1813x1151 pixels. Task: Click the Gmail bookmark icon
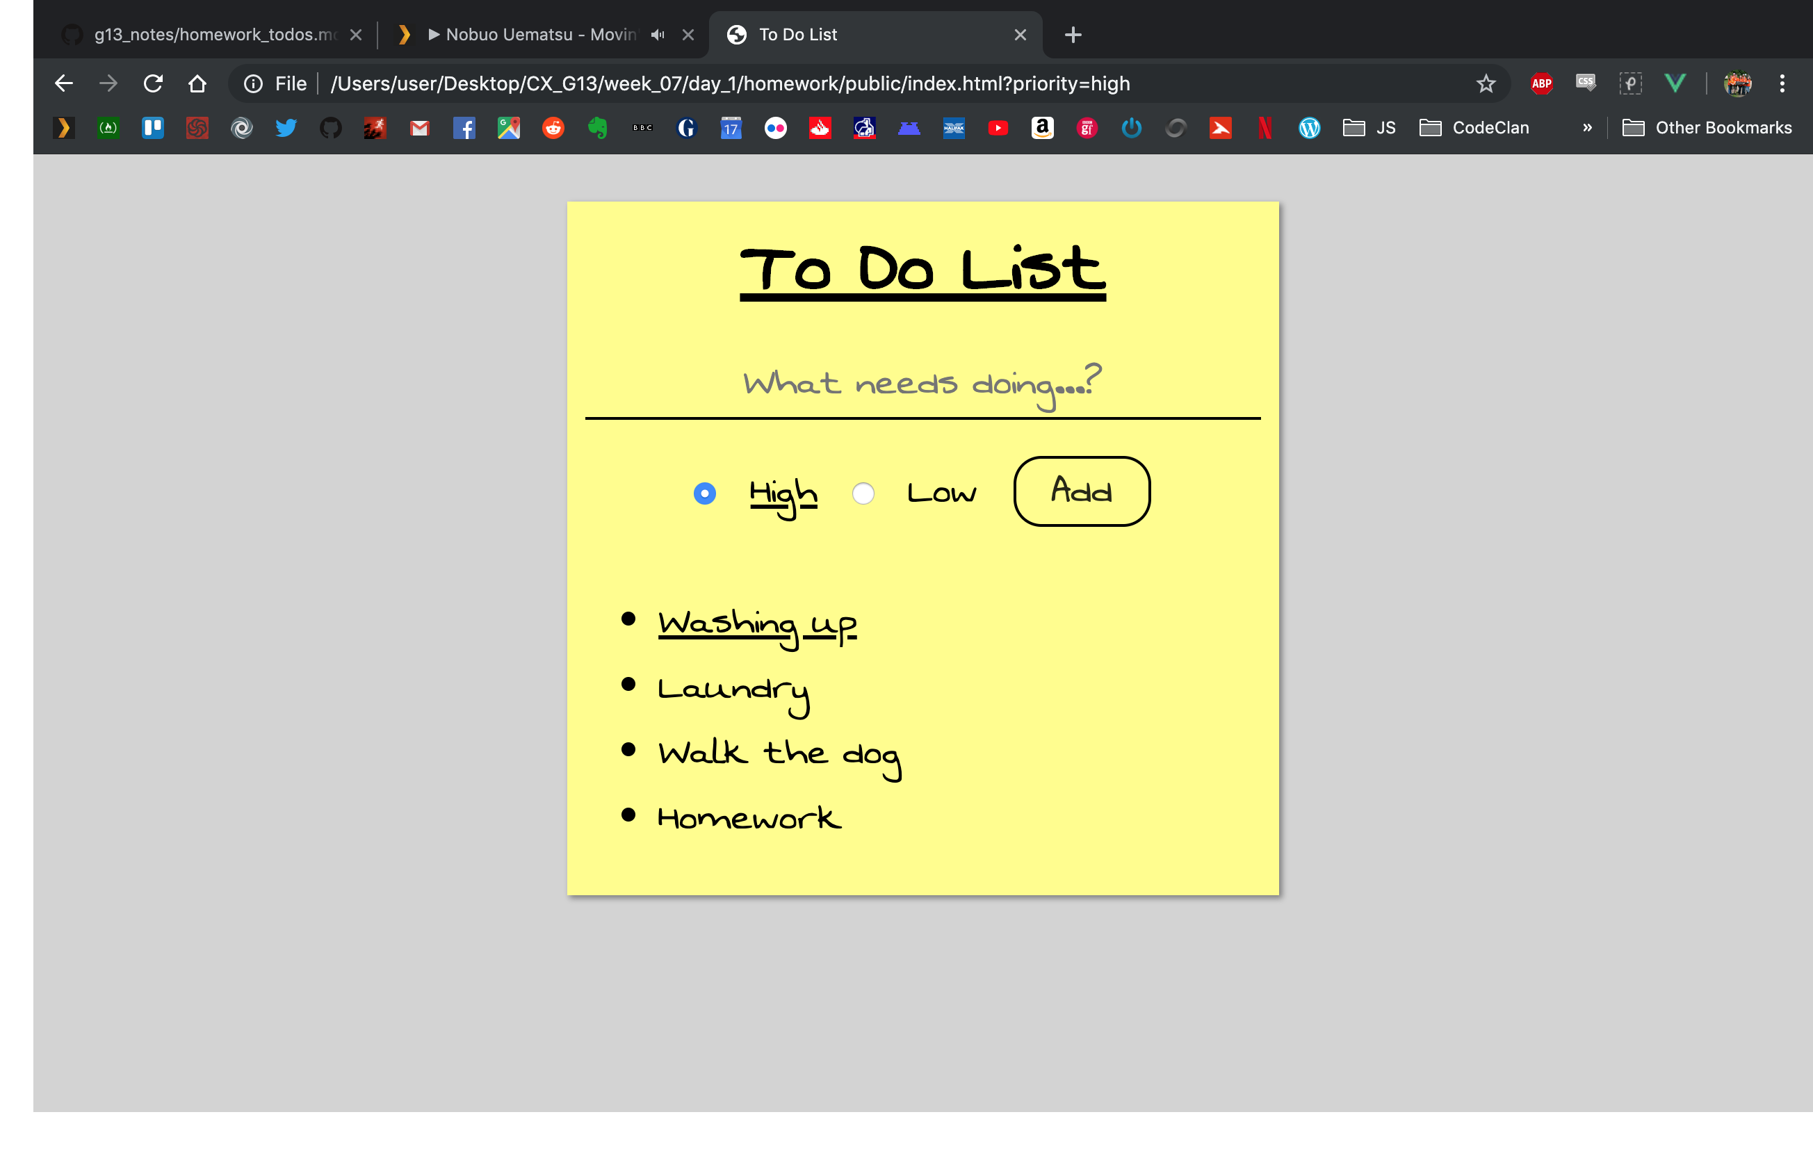tap(419, 128)
